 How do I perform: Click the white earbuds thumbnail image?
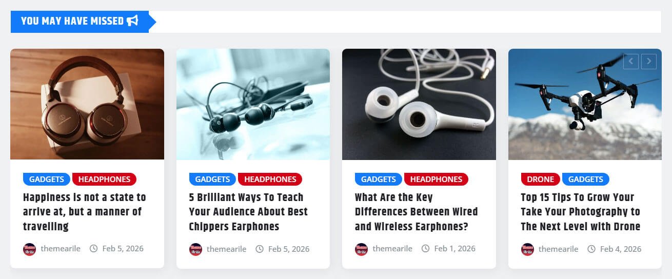click(x=419, y=104)
